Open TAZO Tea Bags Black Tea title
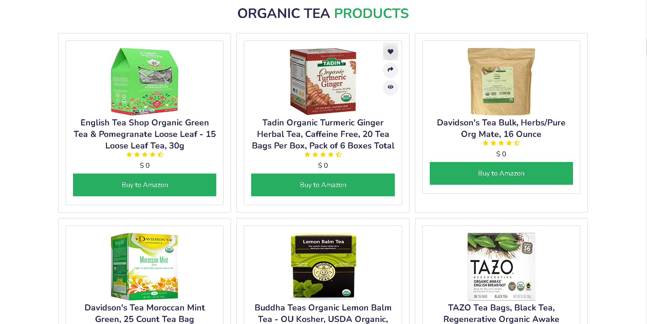 point(501,313)
